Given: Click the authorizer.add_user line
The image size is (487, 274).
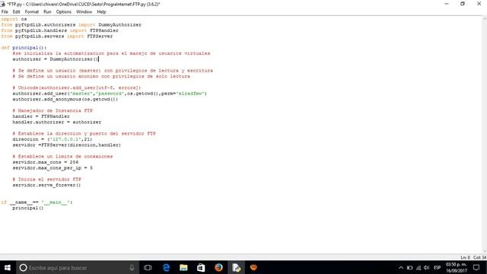Looking at the screenshot, I should tap(110, 94).
